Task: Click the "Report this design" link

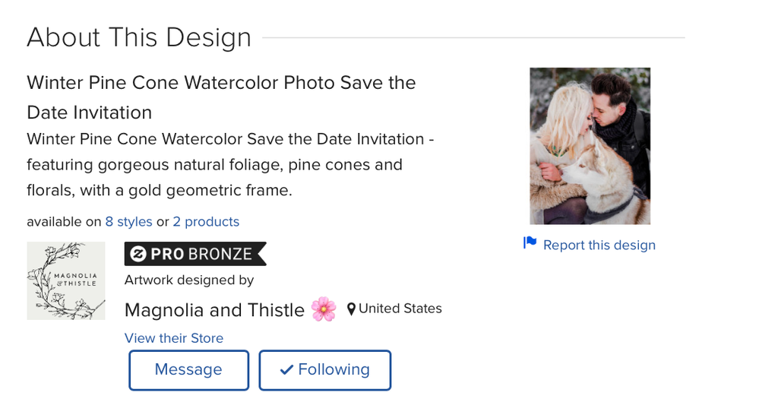Action: [x=599, y=245]
